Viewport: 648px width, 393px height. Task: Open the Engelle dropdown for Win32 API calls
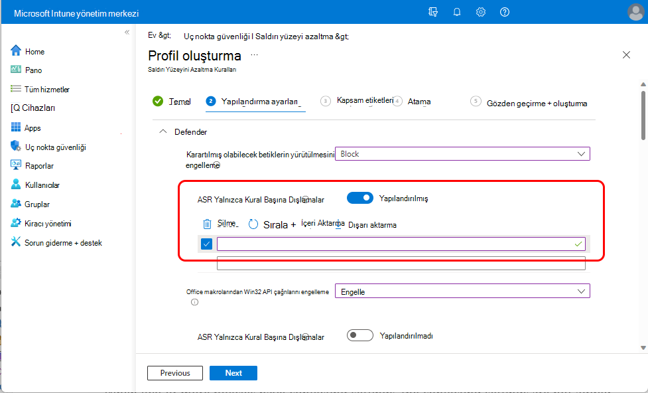462,291
